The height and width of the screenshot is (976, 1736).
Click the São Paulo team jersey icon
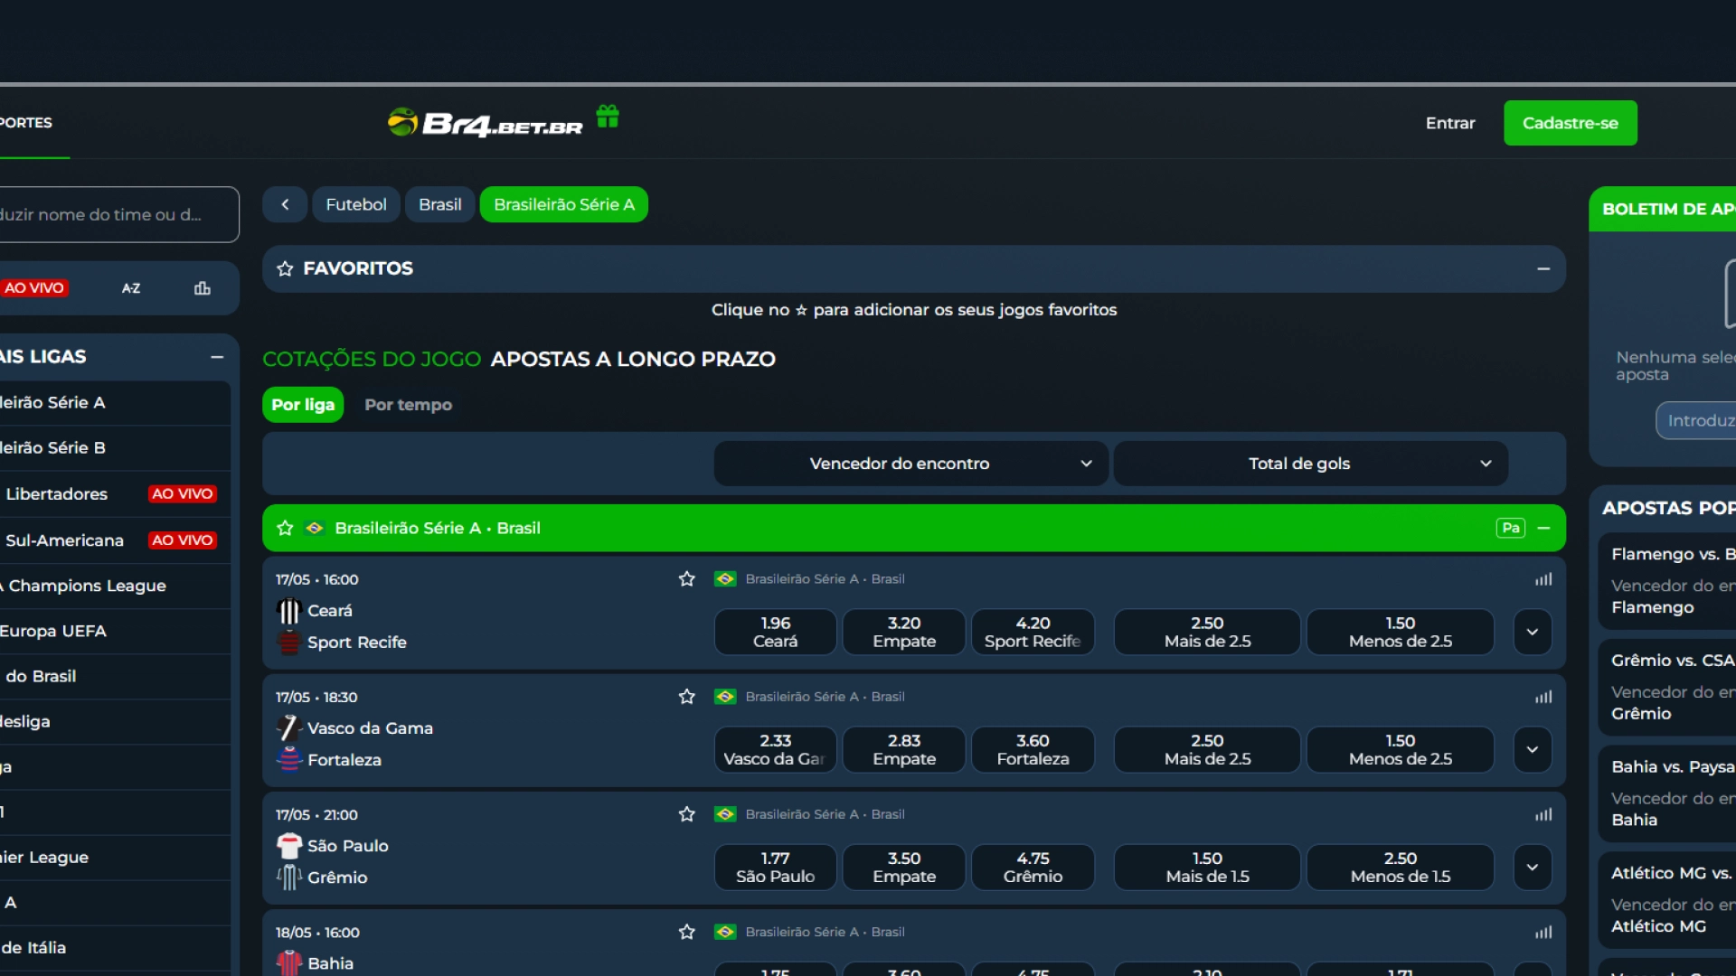(288, 846)
